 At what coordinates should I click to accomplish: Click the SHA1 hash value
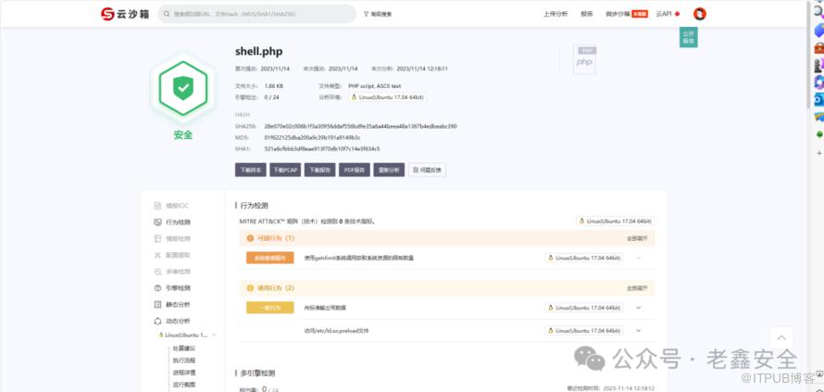[322, 149]
